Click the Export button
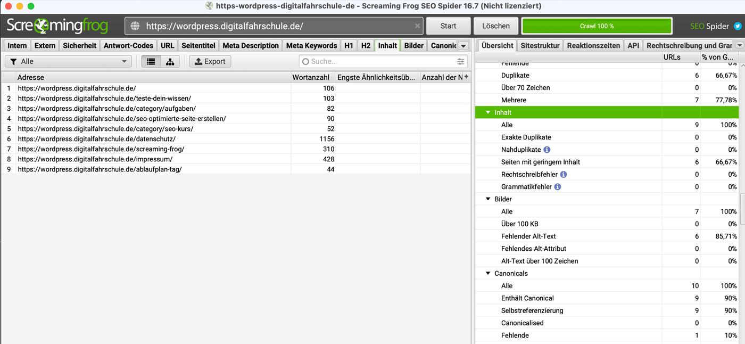 [x=210, y=61]
